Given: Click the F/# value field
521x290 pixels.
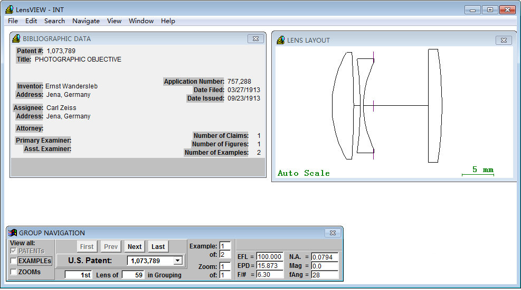Looking at the screenshot, I should click(x=270, y=275).
